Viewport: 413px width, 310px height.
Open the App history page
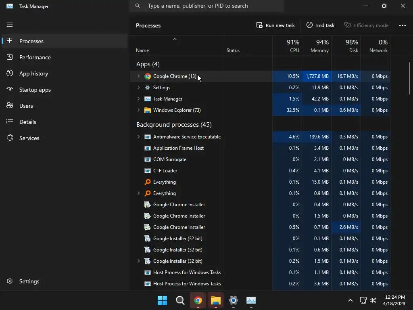tap(65, 73)
